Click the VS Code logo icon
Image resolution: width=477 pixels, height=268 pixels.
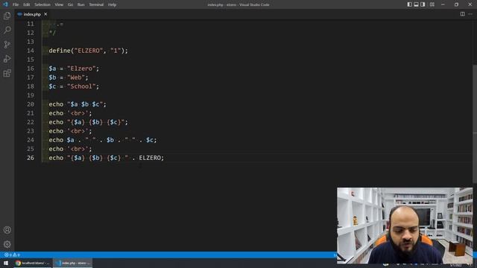5,4
